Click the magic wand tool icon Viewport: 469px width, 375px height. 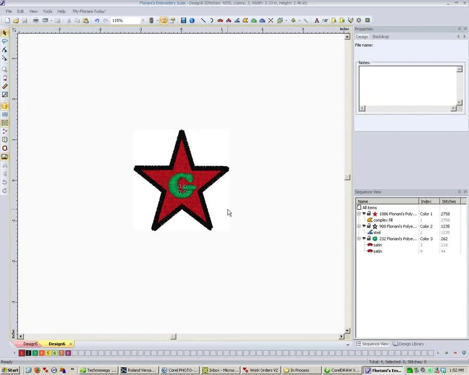click(x=305, y=20)
